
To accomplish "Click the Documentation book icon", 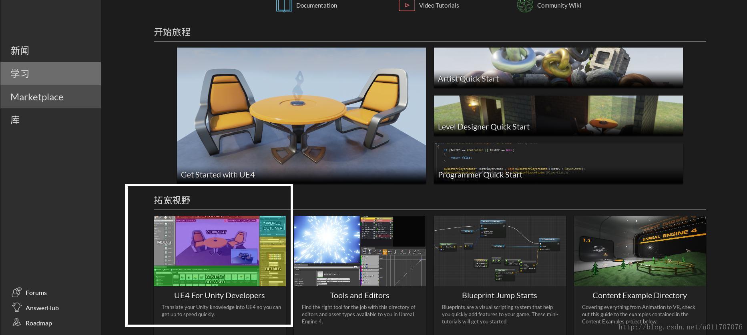I will tap(284, 6).
